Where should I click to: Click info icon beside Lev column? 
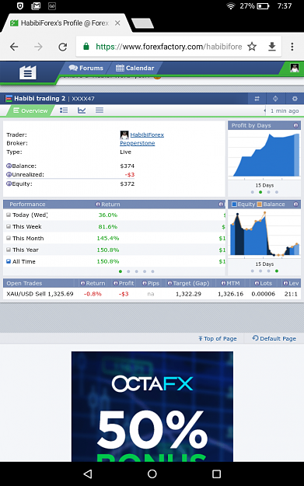click(x=285, y=283)
